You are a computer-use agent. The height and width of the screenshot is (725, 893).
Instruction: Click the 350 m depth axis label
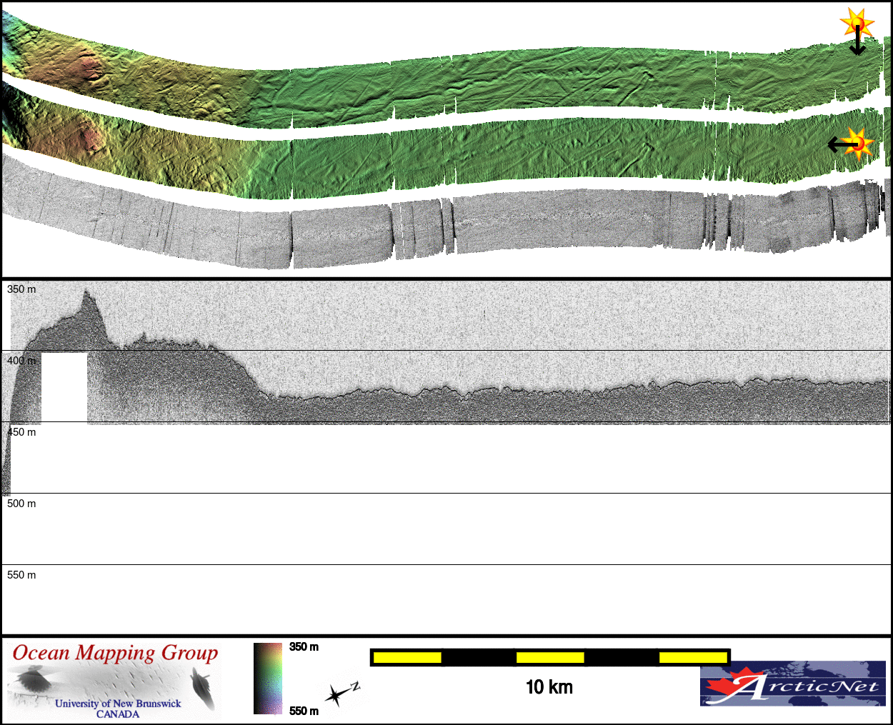coord(21,289)
